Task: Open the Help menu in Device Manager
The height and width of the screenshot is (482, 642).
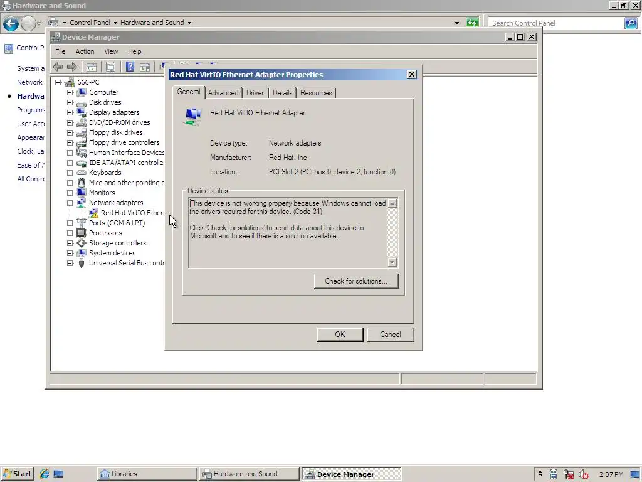Action: point(134,51)
